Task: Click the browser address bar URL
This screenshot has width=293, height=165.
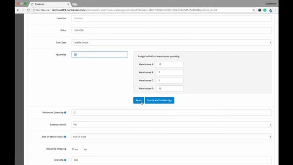Action: point(134,10)
